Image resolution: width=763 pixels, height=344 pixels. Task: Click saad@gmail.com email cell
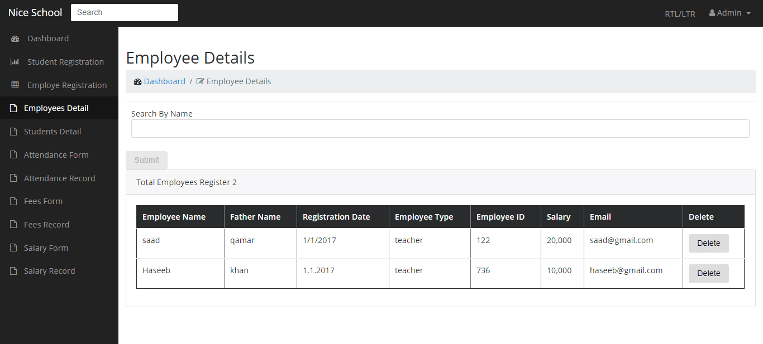633,243
